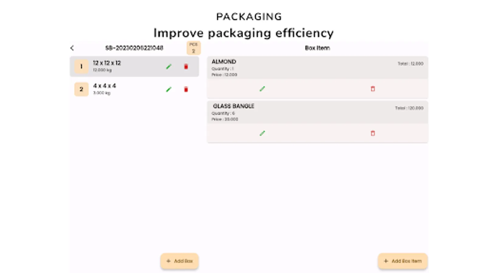Screen dimensions: 487x273
Task: Edit the 12 x 12 x 12 box
Action: click(169, 66)
